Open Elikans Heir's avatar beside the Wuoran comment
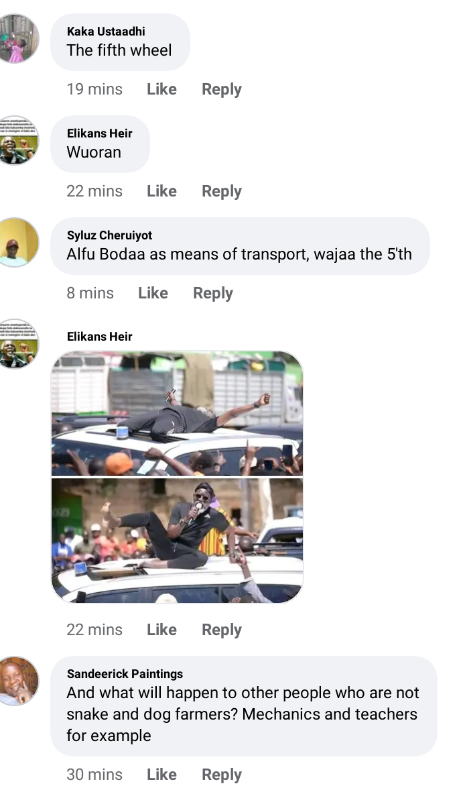 click(x=19, y=141)
